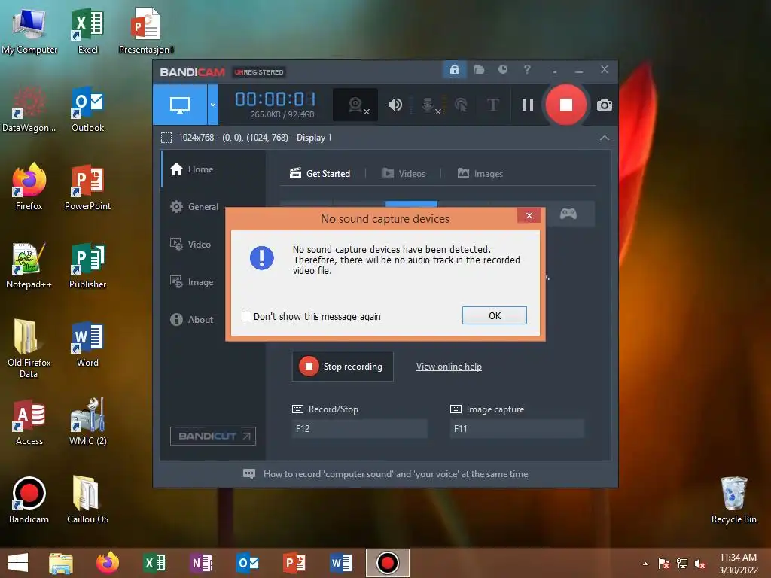Image resolution: width=771 pixels, height=578 pixels.
Task: Open Bandicam help question mark icon
Action: pos(527,70)
